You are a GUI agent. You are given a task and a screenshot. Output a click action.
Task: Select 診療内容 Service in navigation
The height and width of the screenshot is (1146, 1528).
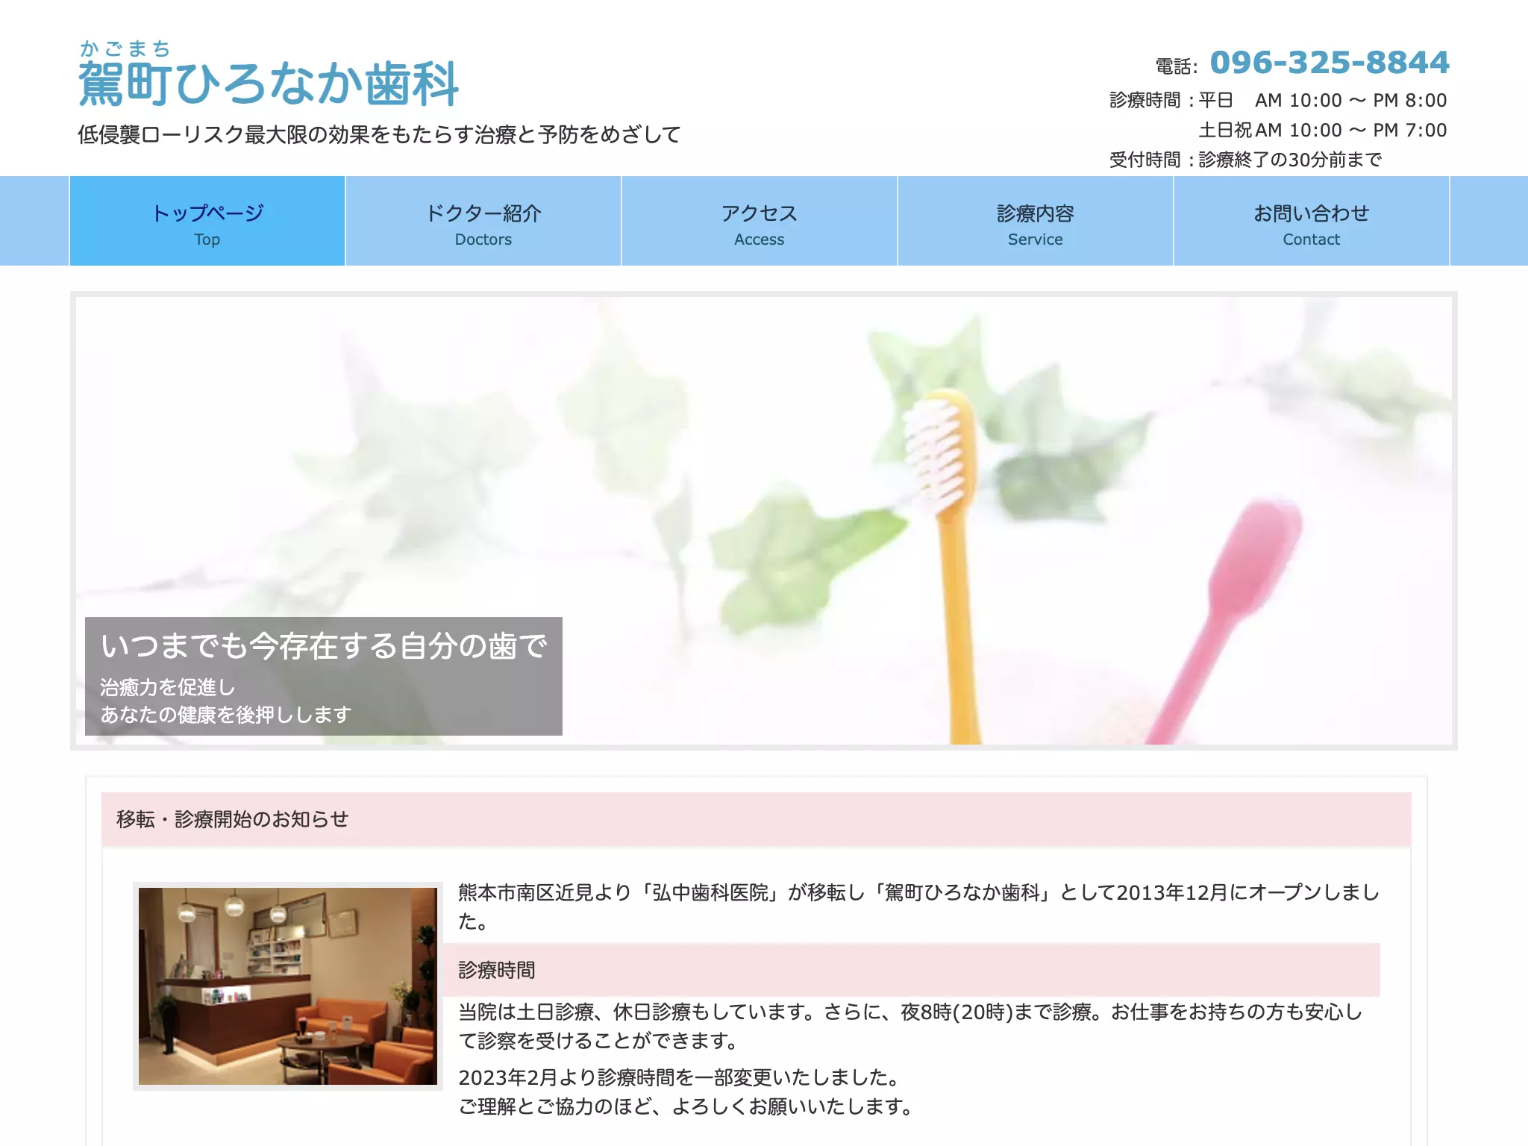(x=1036, y=222)
